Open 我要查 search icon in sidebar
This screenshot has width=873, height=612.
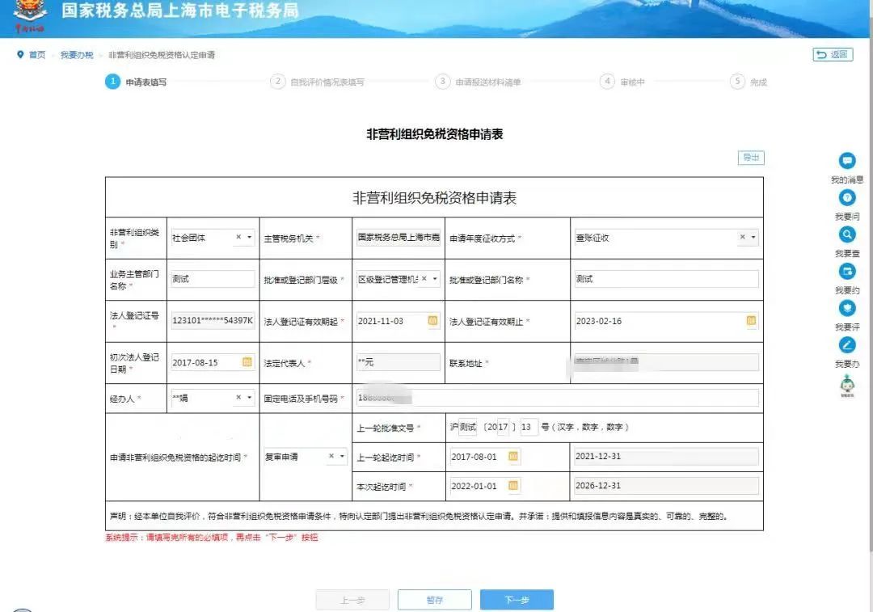coord(847,234)
